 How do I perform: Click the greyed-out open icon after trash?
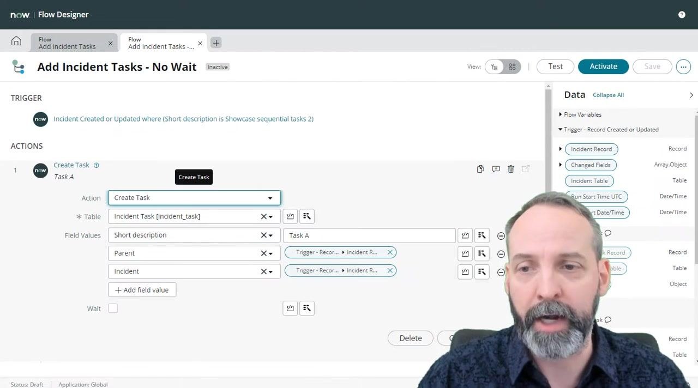[x=526, y=169]
